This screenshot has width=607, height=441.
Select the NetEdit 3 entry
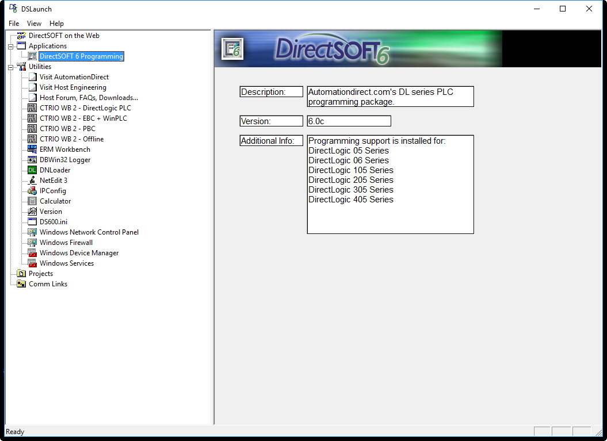pos(54,181)
